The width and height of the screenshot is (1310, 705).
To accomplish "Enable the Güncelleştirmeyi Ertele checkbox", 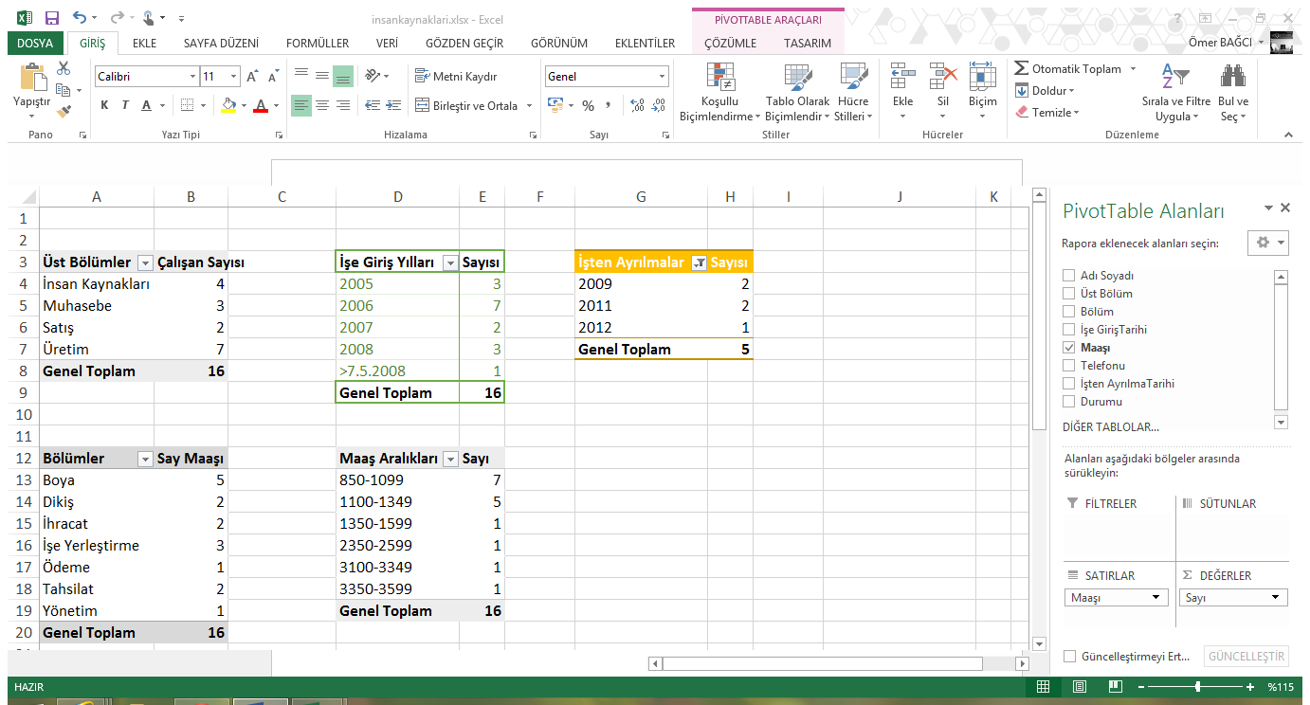I will tap(1069, 657).
